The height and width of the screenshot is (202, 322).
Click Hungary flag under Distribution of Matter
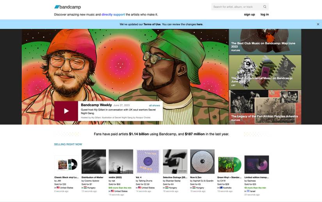click(x=85, y=188)
